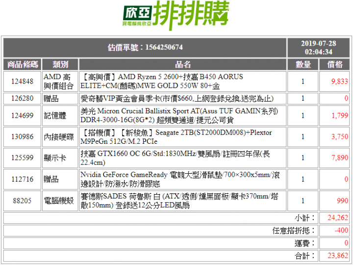Click the 價格 column header
353x265 pixels.
[335, 64]
